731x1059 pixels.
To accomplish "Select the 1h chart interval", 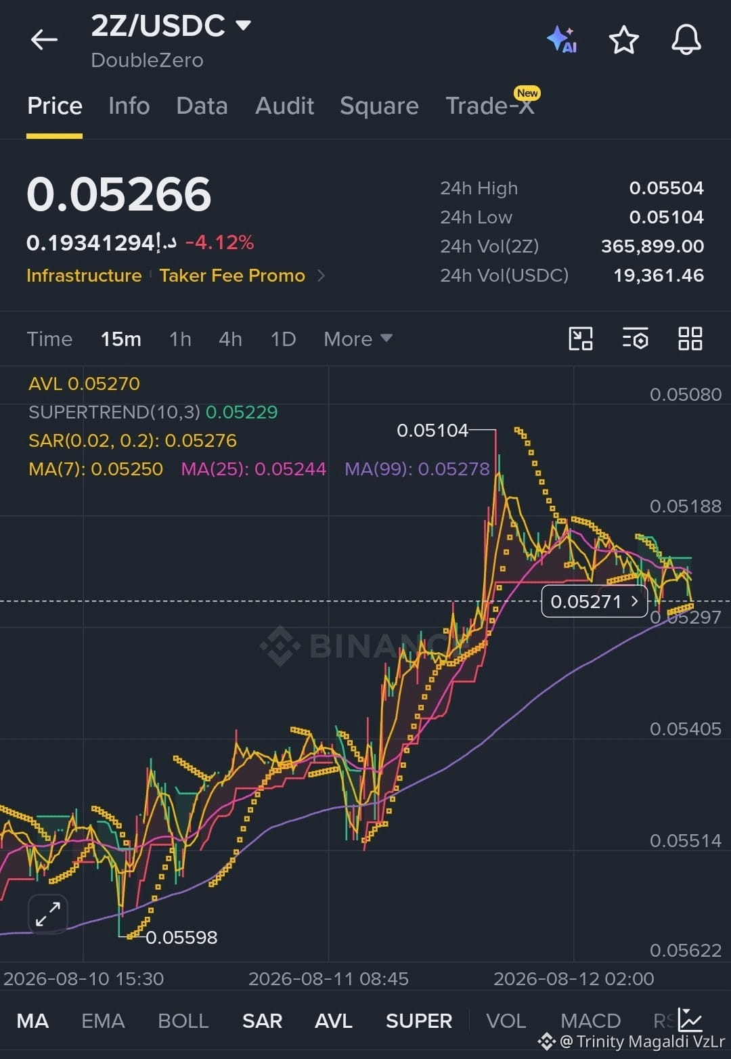I will coord(180,339).
